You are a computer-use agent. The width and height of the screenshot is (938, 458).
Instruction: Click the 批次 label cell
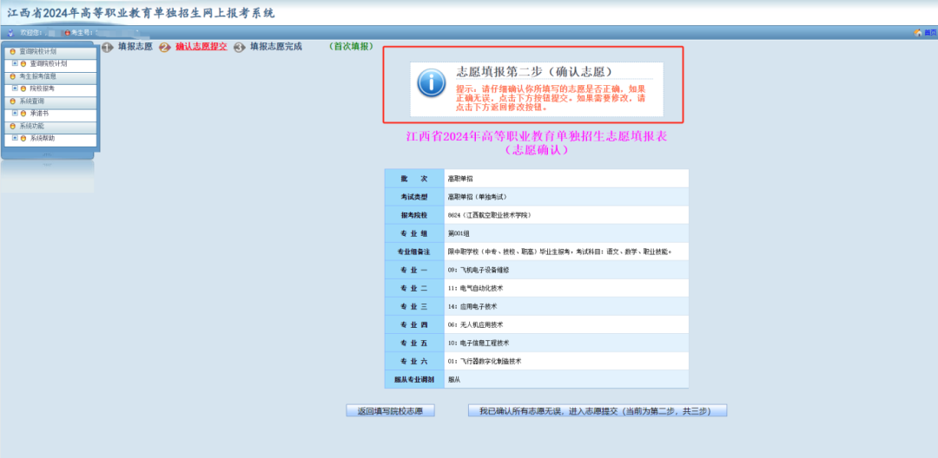pyautogui.click(x=414, y=178)
